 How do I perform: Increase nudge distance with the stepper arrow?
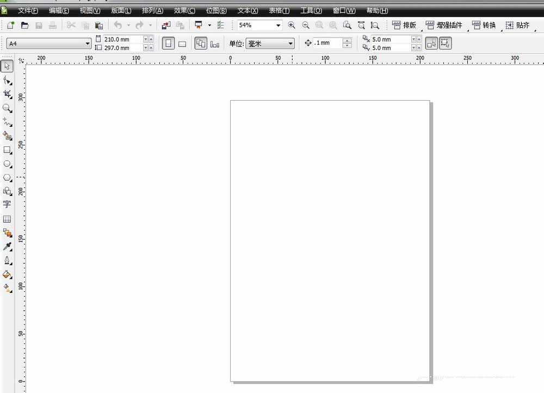point(347,40)
